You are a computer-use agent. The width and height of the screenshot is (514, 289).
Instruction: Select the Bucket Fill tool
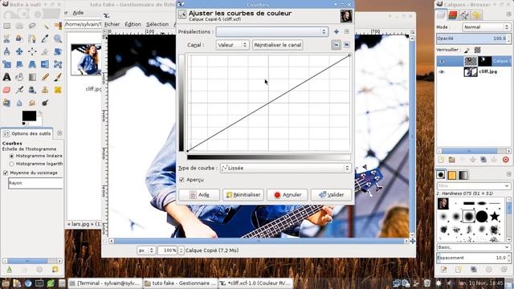tap(19, 77)
